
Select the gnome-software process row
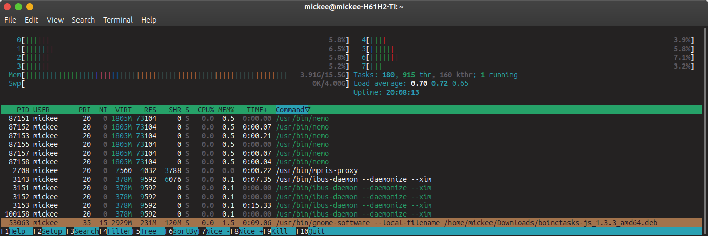tap(354, 223)
